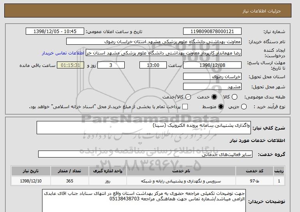Click the شماره نیاز field 1198090878000121
The width and height of the screenshot is (300, 212).
click(212, 32)
